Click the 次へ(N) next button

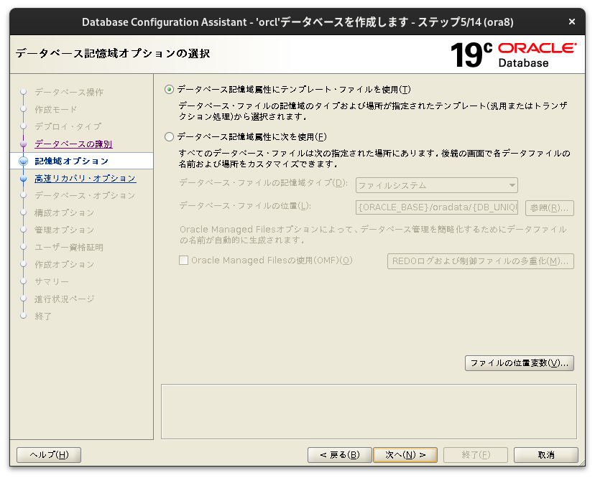click(405, 454)
